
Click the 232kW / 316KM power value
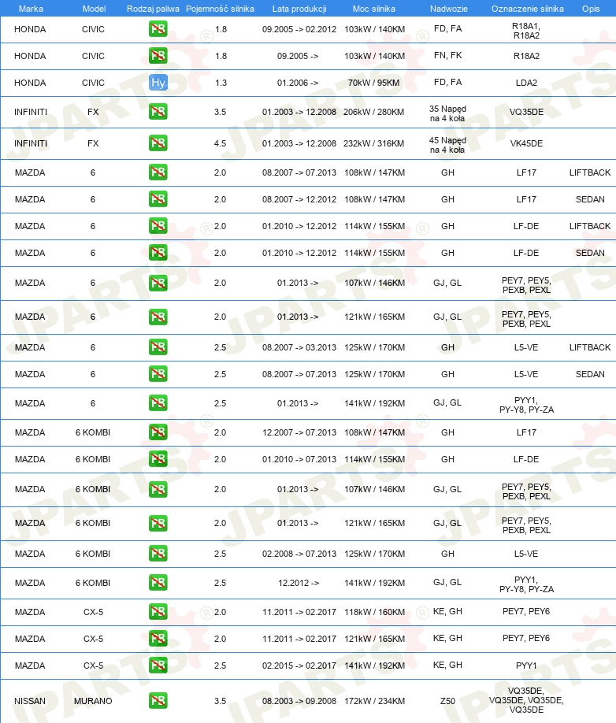tap(374, 143)
